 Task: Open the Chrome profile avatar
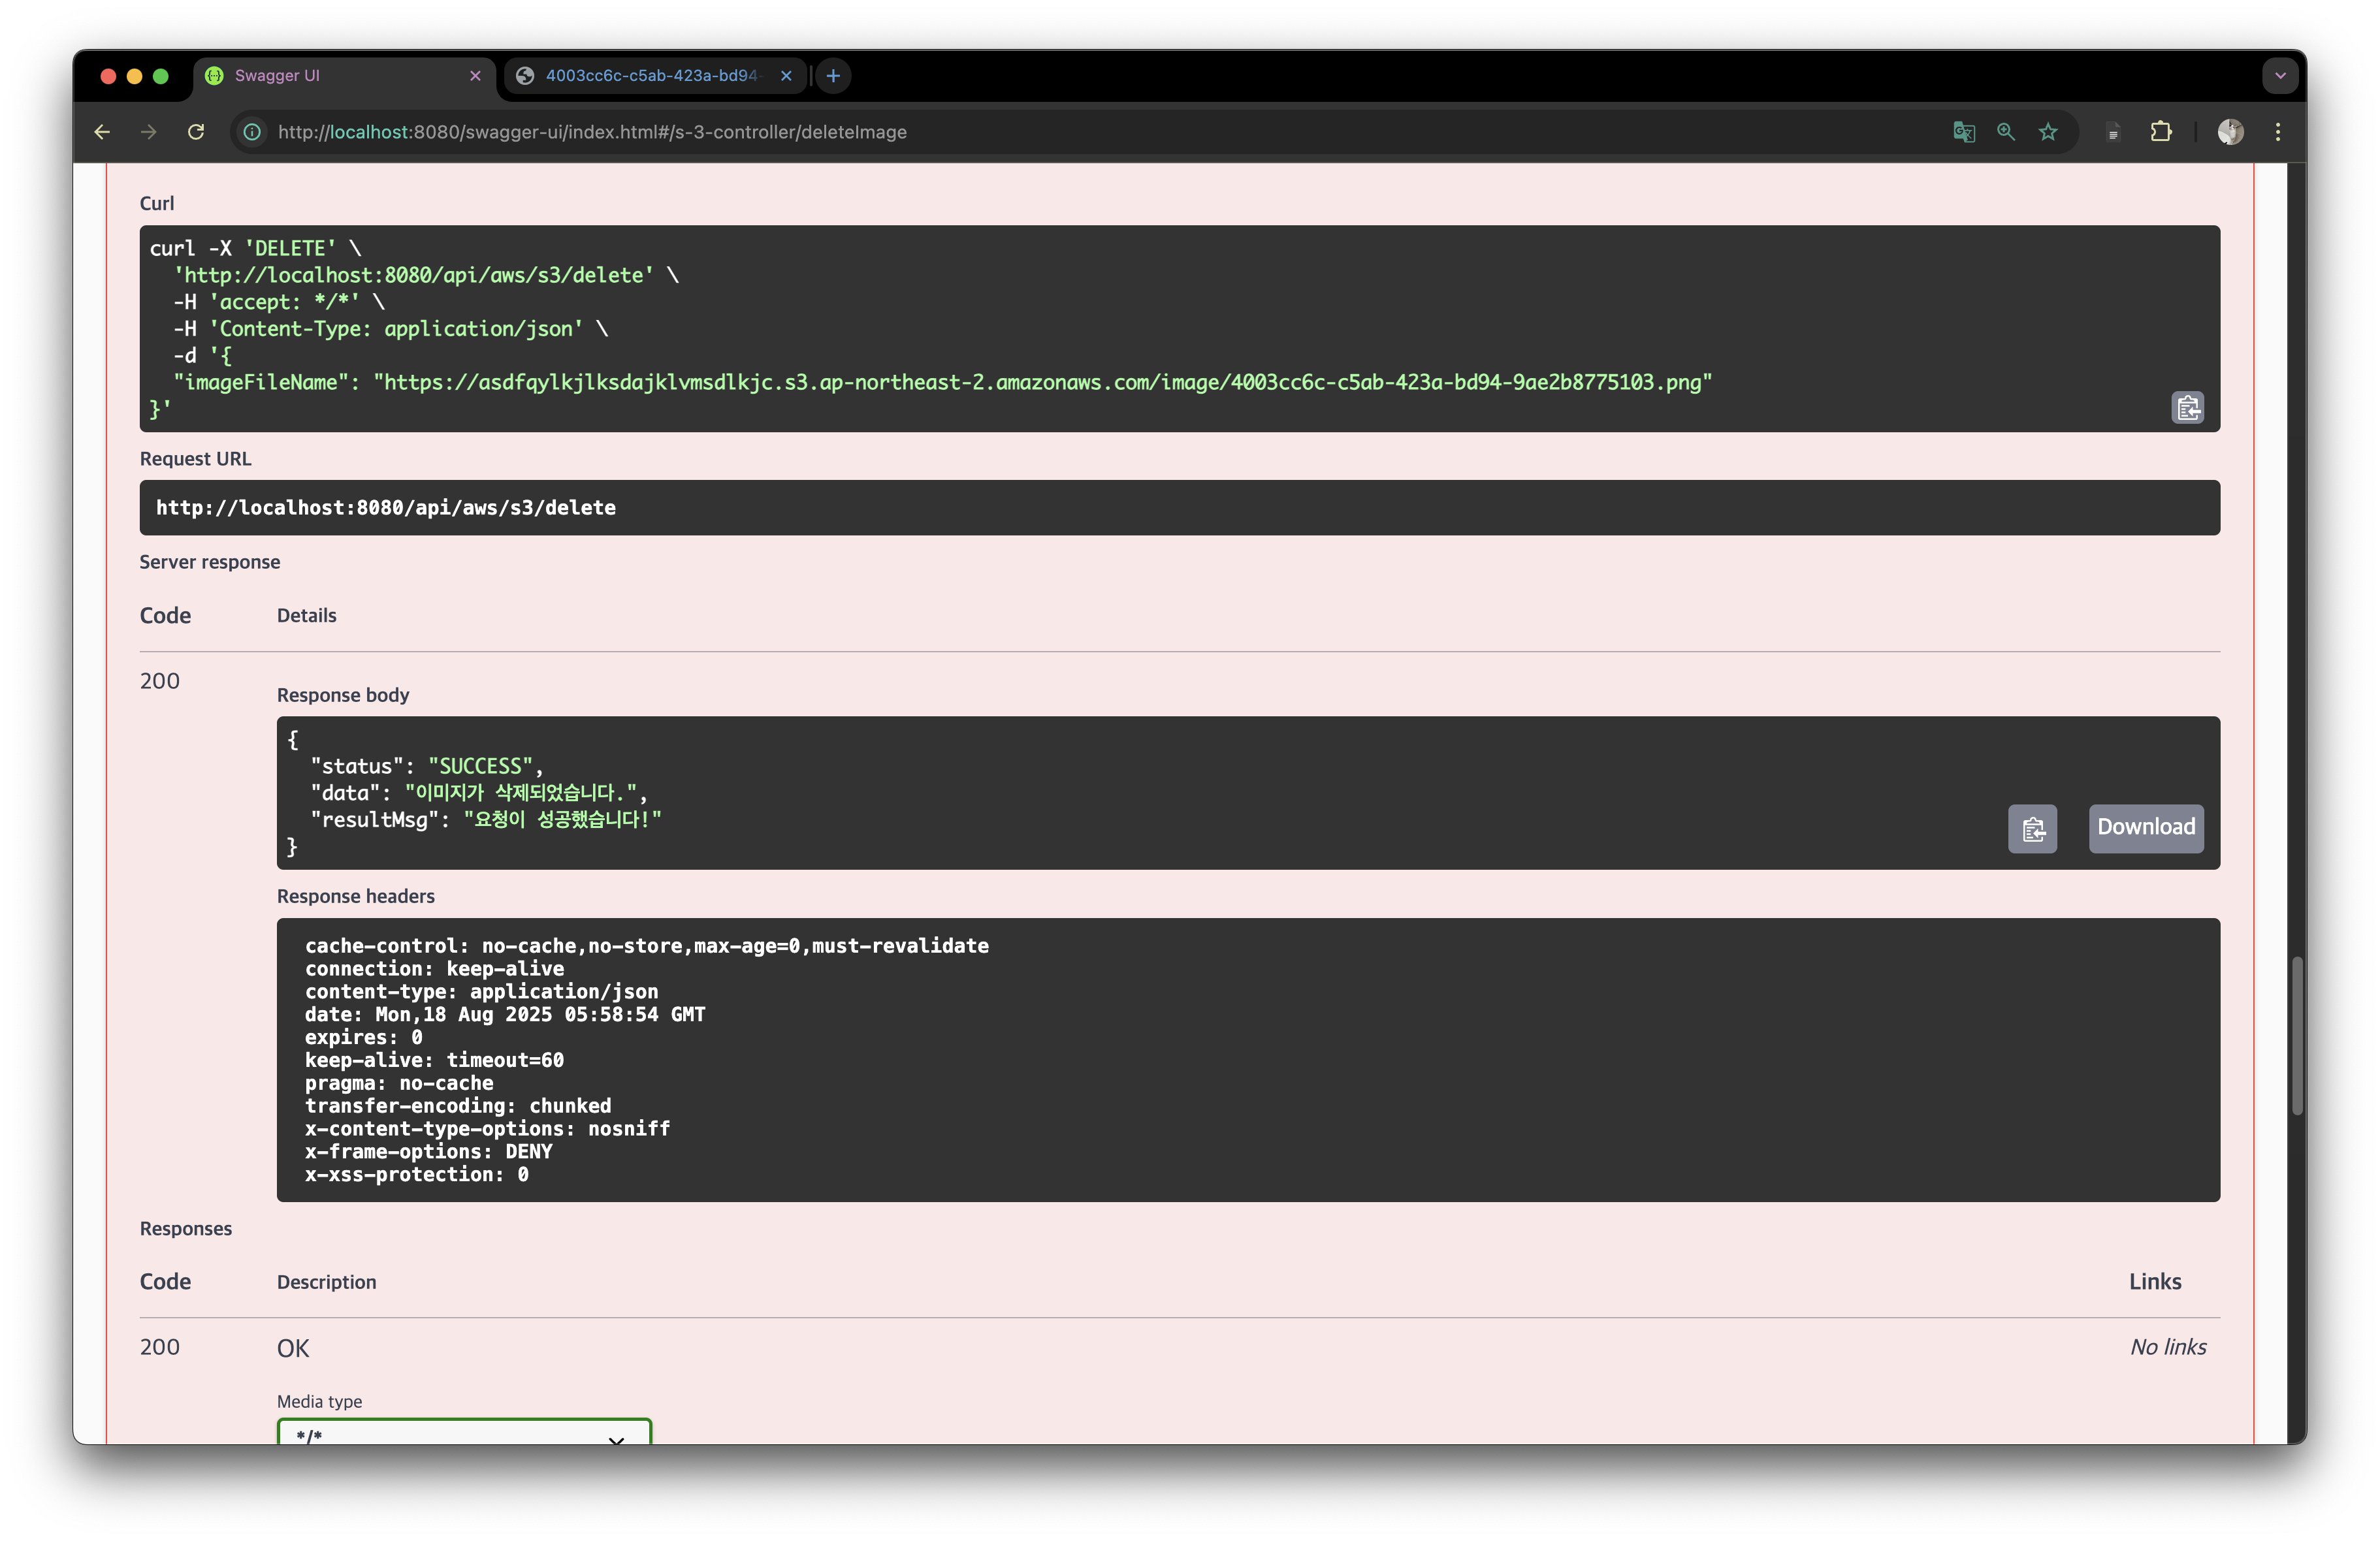(2229, 132)
